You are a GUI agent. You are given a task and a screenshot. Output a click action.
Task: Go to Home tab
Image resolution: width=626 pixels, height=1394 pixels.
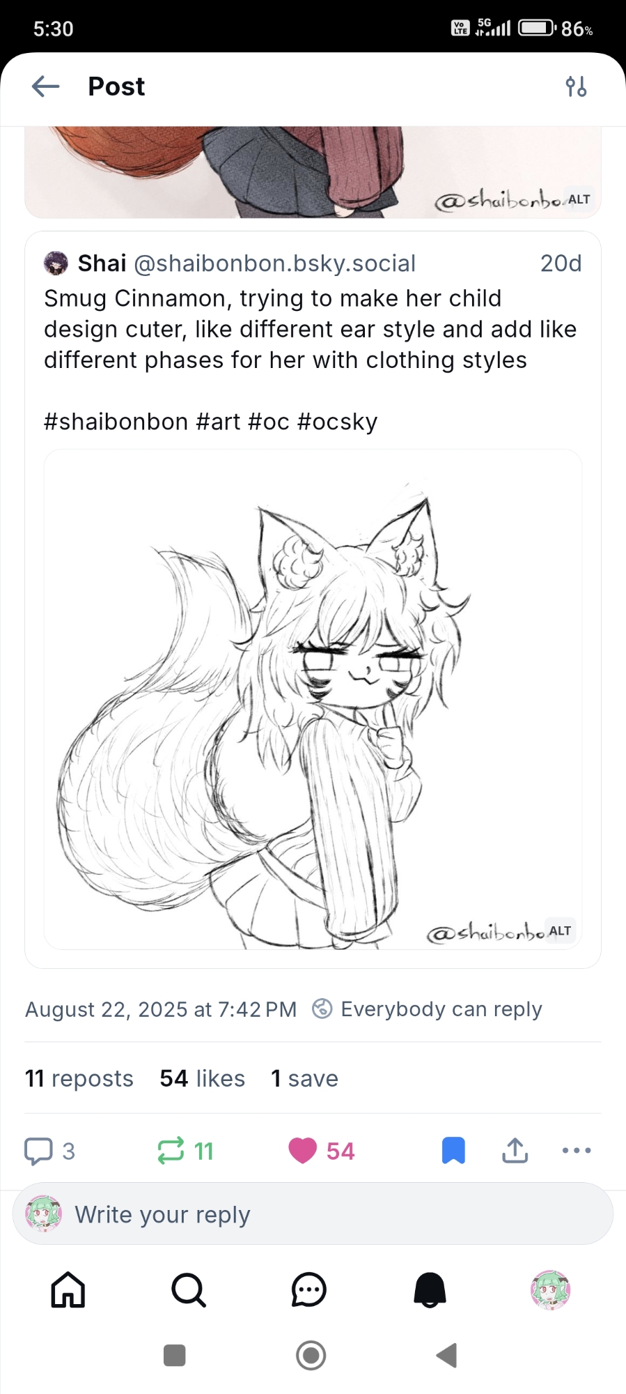click(68, 1289)
